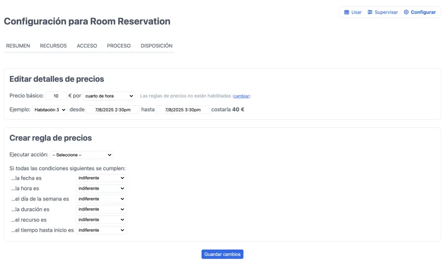This screenshot has width=445, height=266.
Task: Open the 'la fecha es' condition dropdown
Action: [x=101, y=178]
